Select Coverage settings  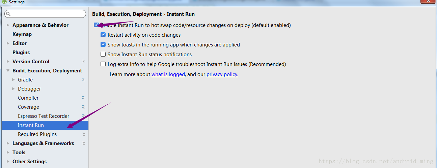click(x=28, y=107)
